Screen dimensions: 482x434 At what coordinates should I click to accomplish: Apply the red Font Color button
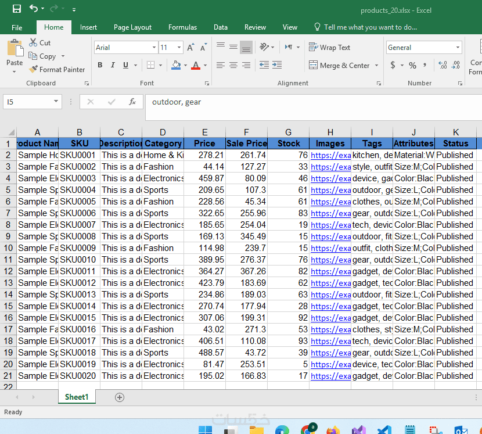(196, 65)
